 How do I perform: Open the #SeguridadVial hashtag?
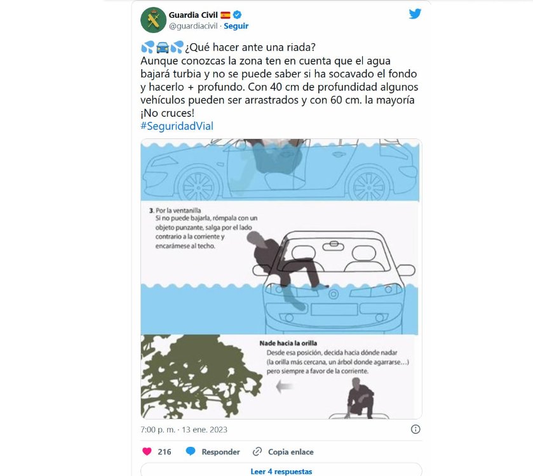177,126
